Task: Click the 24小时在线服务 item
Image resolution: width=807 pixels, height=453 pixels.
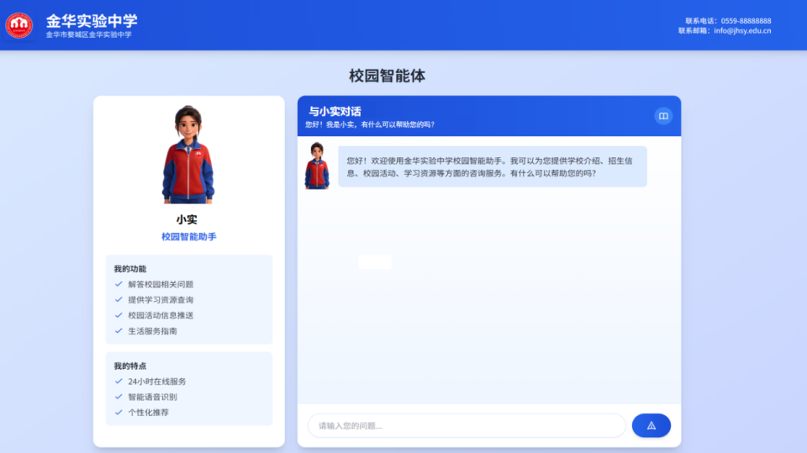Action: [x=157, y=382]
